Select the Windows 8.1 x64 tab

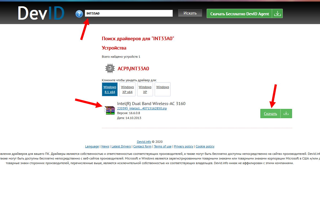(x=110, y=89)
